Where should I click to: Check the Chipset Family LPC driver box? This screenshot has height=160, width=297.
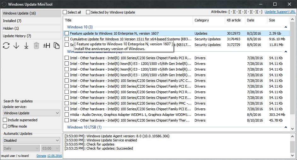point(67,81)
